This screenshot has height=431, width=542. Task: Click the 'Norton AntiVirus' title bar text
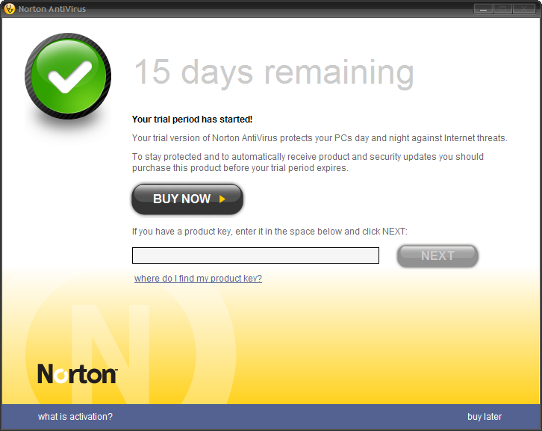click(x=52, y=9)
